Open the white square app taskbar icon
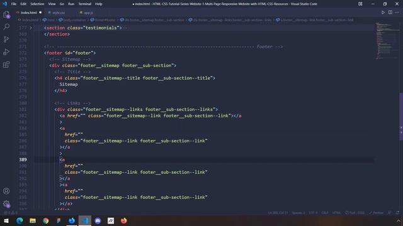 (x=111, y=220)
